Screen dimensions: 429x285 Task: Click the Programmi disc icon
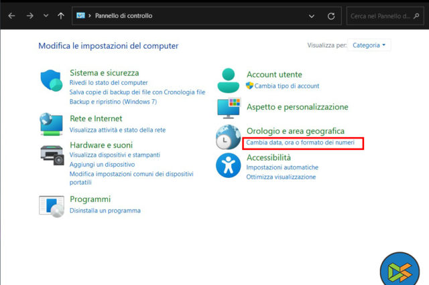tap(52, 206)
